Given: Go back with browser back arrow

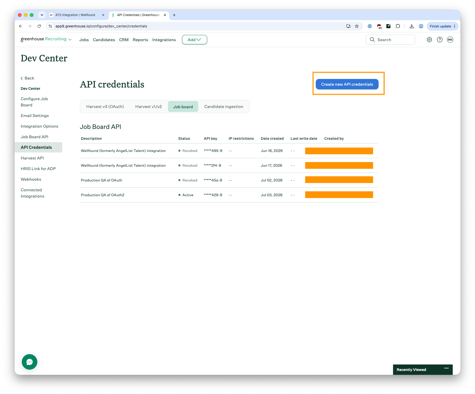Looking at the screenshot, I should click(20, 26).
